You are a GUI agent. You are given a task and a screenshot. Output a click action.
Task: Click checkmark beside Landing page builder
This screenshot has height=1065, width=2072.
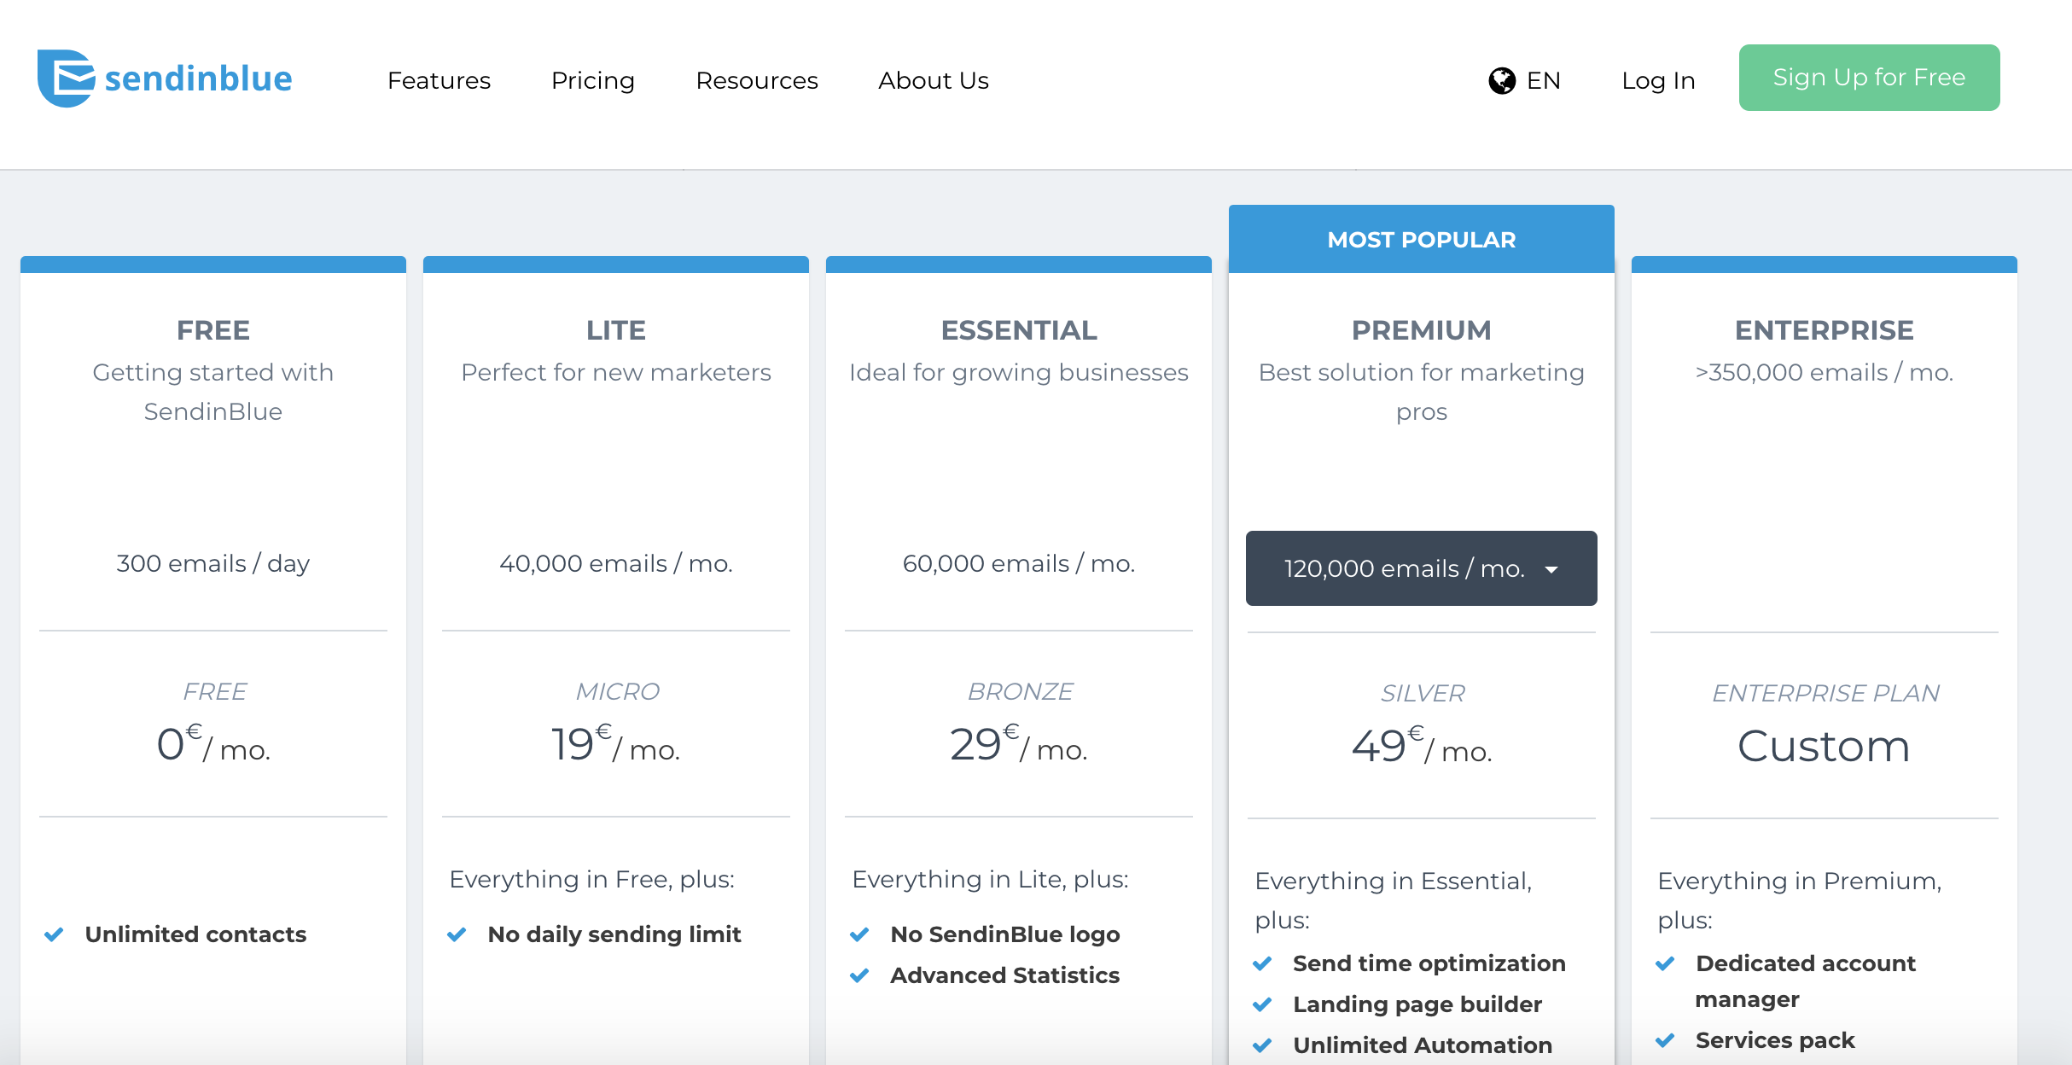pyautogui.click(x=1262, y=1004)
